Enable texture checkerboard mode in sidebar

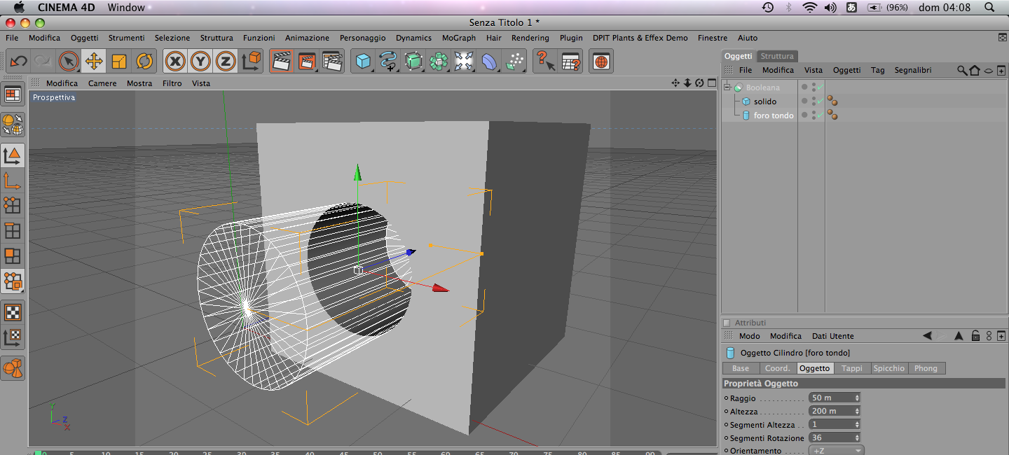(13, 312)
